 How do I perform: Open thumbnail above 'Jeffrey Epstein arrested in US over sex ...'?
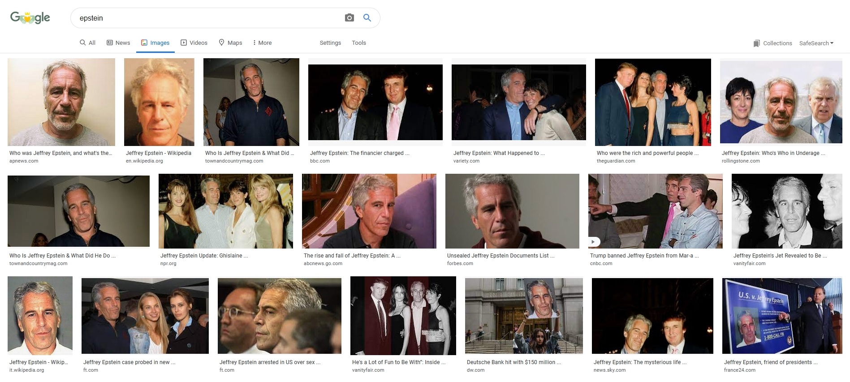pyautogui.click(x=280, y=316)
